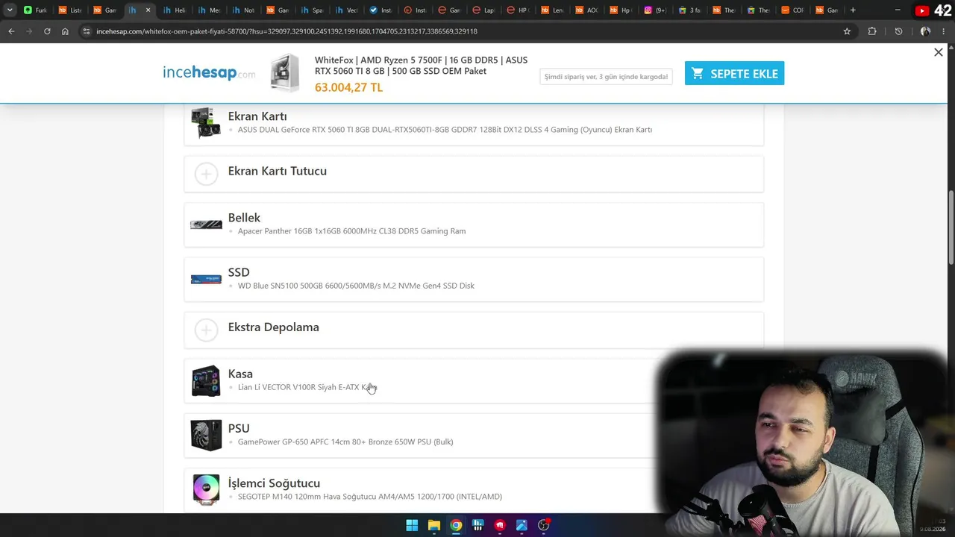The width and height of the screenshot is (955, 537).
Task: Switch to the Not browser tab
Action: click(x=242, y=10)
